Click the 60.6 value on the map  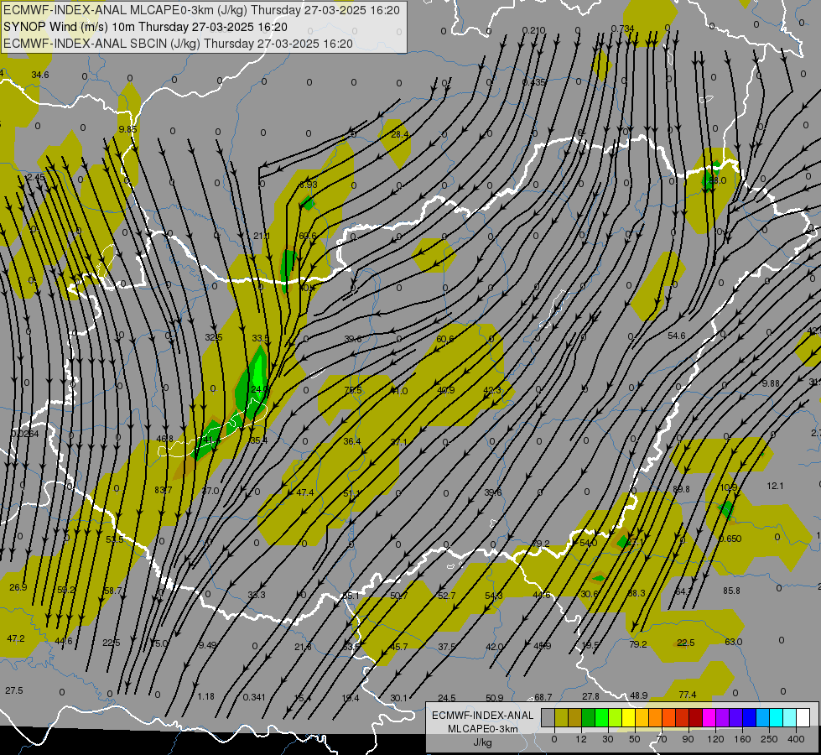click(445, 339)
